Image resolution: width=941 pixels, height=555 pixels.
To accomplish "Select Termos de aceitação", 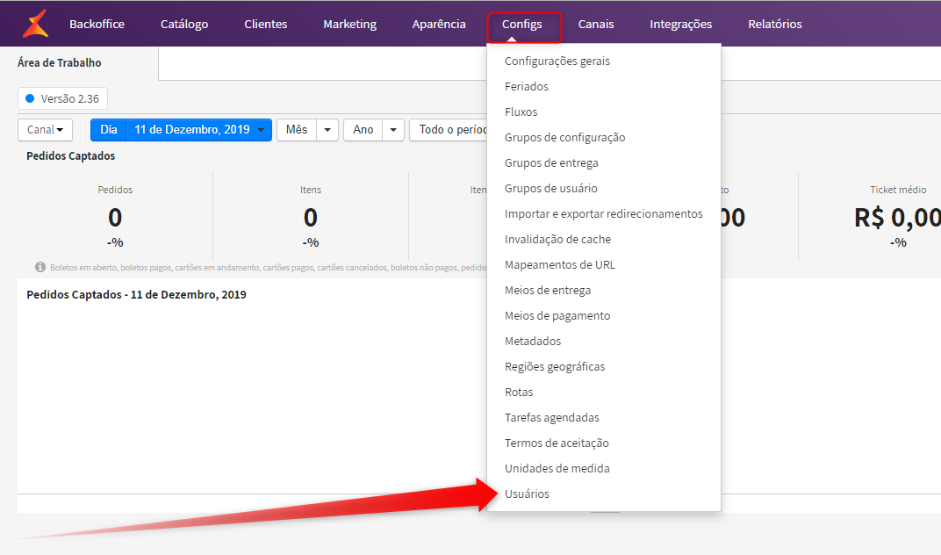I will coord(557,443).
